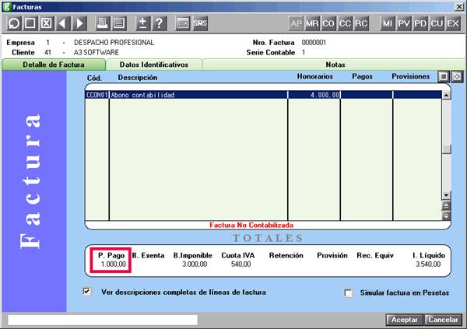Click crossed-box icon beside Provisiones header

pos(457,77)
